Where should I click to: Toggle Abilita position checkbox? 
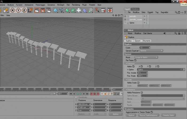(x=133, y=66)
